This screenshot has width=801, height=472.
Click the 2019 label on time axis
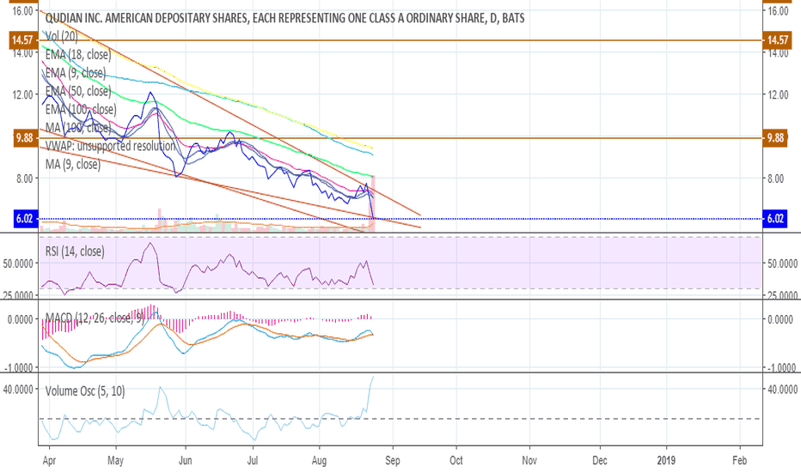click(x=666, y=460)
